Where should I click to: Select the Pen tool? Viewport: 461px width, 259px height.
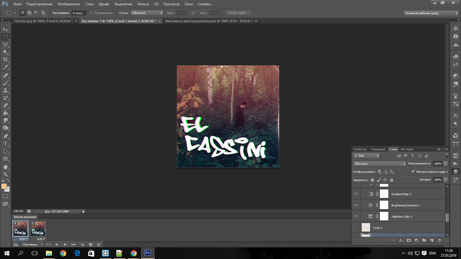[x=5, y=136]
